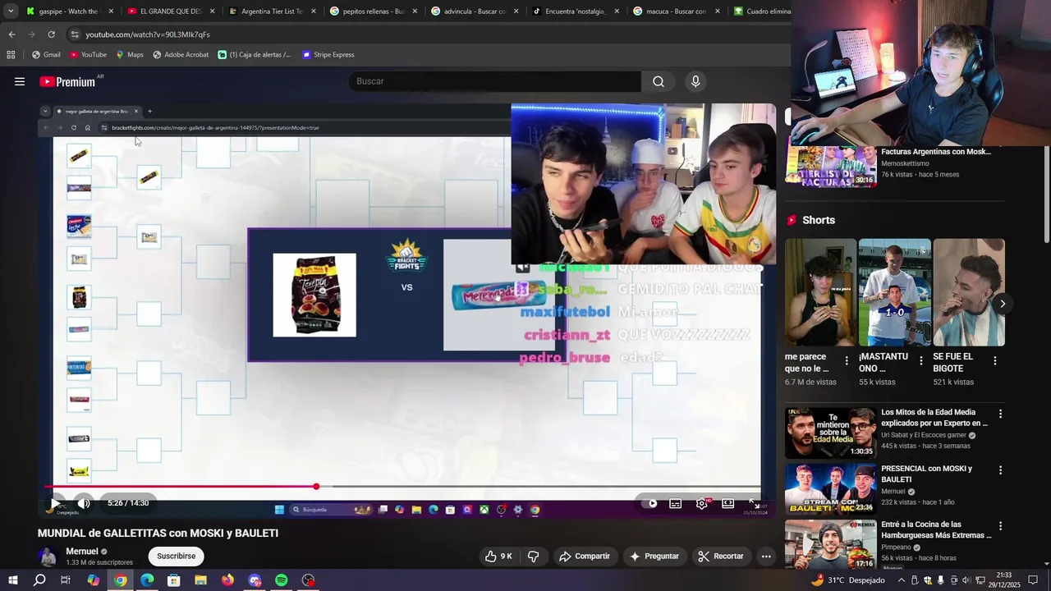The image size is (1051, 591).
Task: Enter fullscreen mode in the player
Action: (x=754, y=503)
